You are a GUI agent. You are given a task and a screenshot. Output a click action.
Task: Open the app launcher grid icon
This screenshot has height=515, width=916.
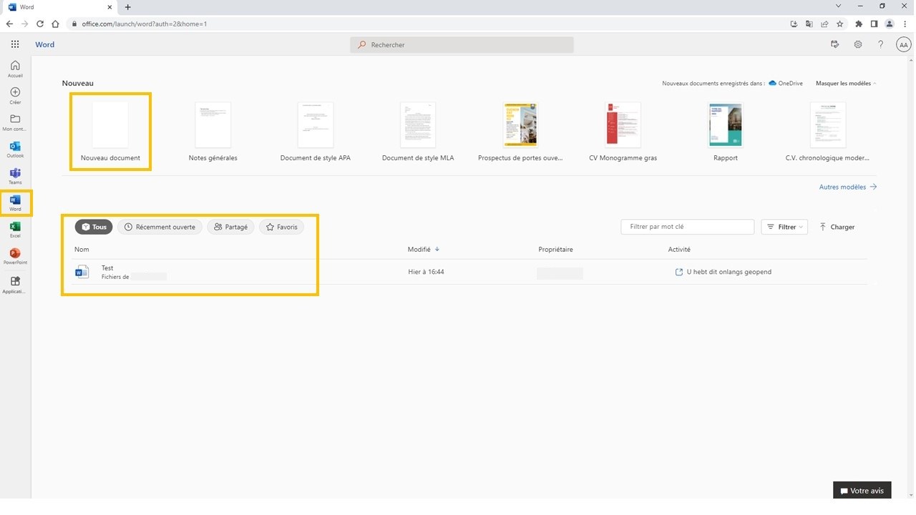coord(15,44)
